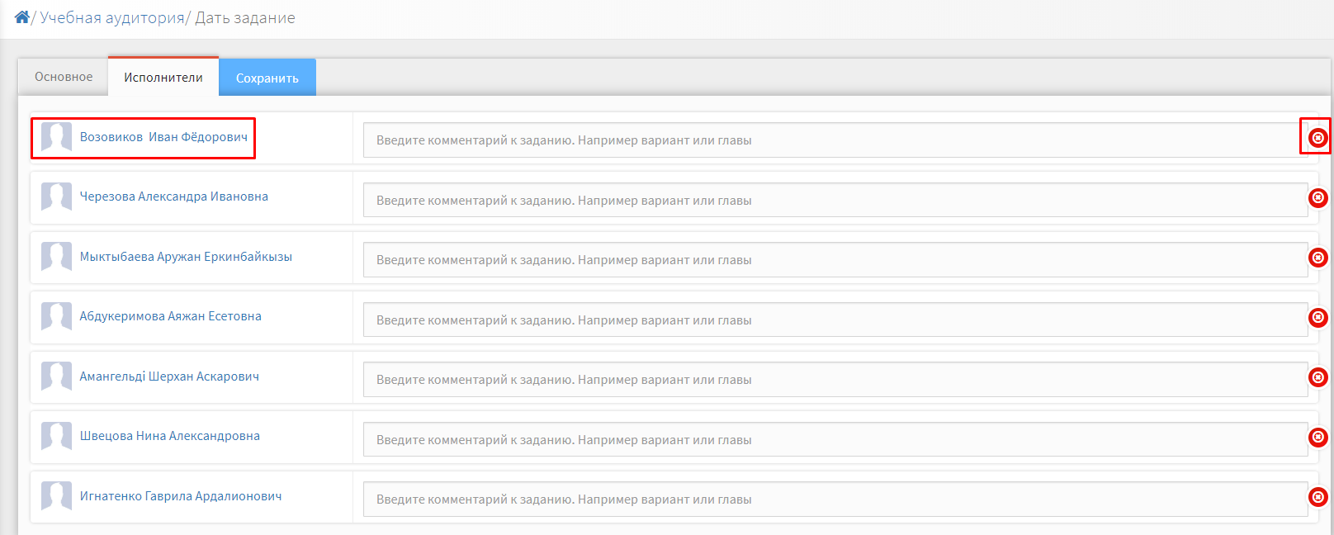The image size is (1334, 535).
Task: Open avatar of Черезова Александра Ивановна
Action: click(57, 197)
